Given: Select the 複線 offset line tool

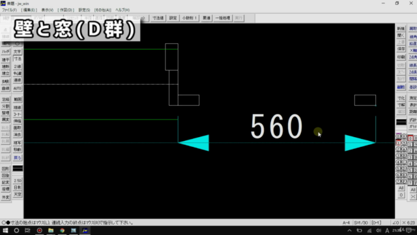Looking at the screenshot, I should coord(18,107).
